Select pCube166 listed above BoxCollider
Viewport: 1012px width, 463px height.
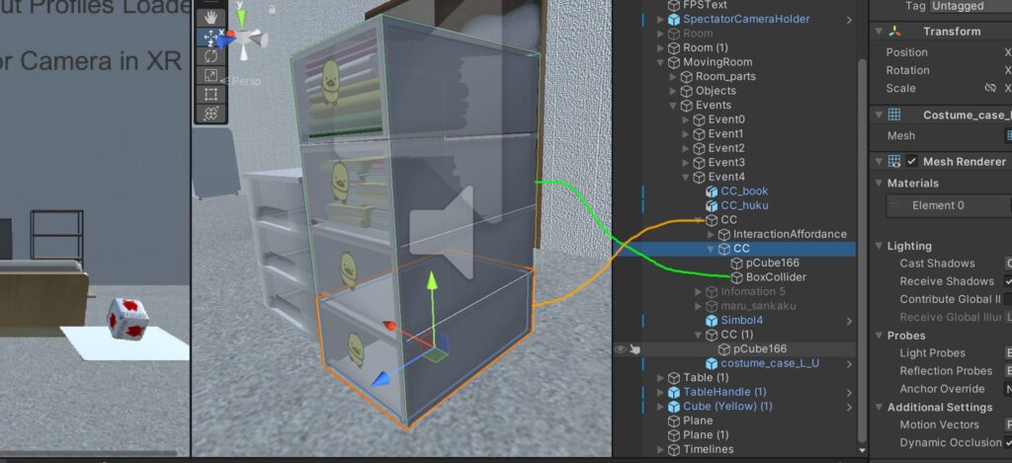pyautogui.click(x=773, y=263)
